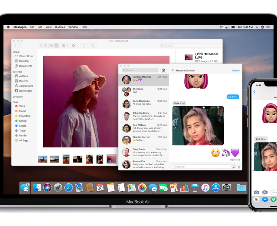Select the red Work tag
277x226 pixels.
coord(20,106)
